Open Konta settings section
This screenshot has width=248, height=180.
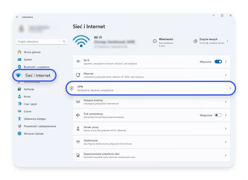point(24,97)
